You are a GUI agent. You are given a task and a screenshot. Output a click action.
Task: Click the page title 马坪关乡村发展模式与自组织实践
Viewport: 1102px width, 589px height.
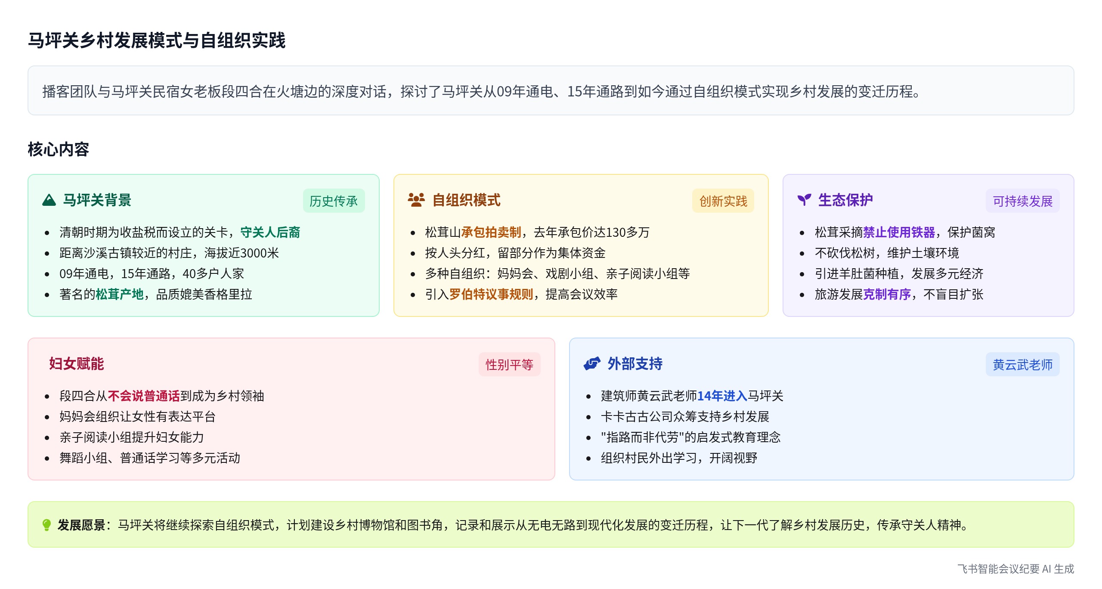point(157,40)
